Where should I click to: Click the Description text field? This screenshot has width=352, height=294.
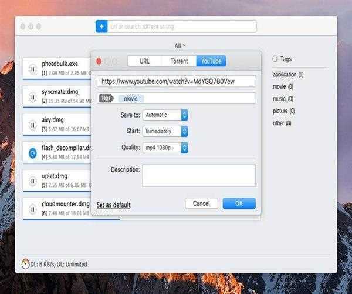198,175
